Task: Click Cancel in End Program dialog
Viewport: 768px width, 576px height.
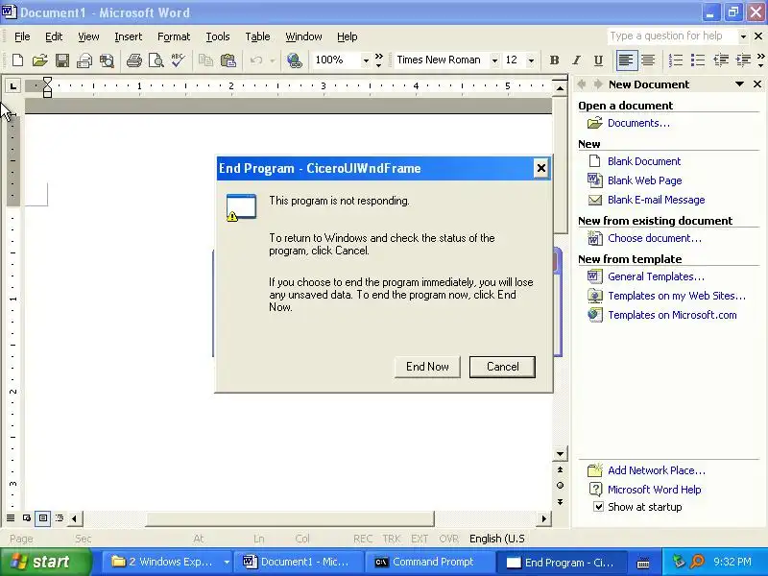Action: 502,367
